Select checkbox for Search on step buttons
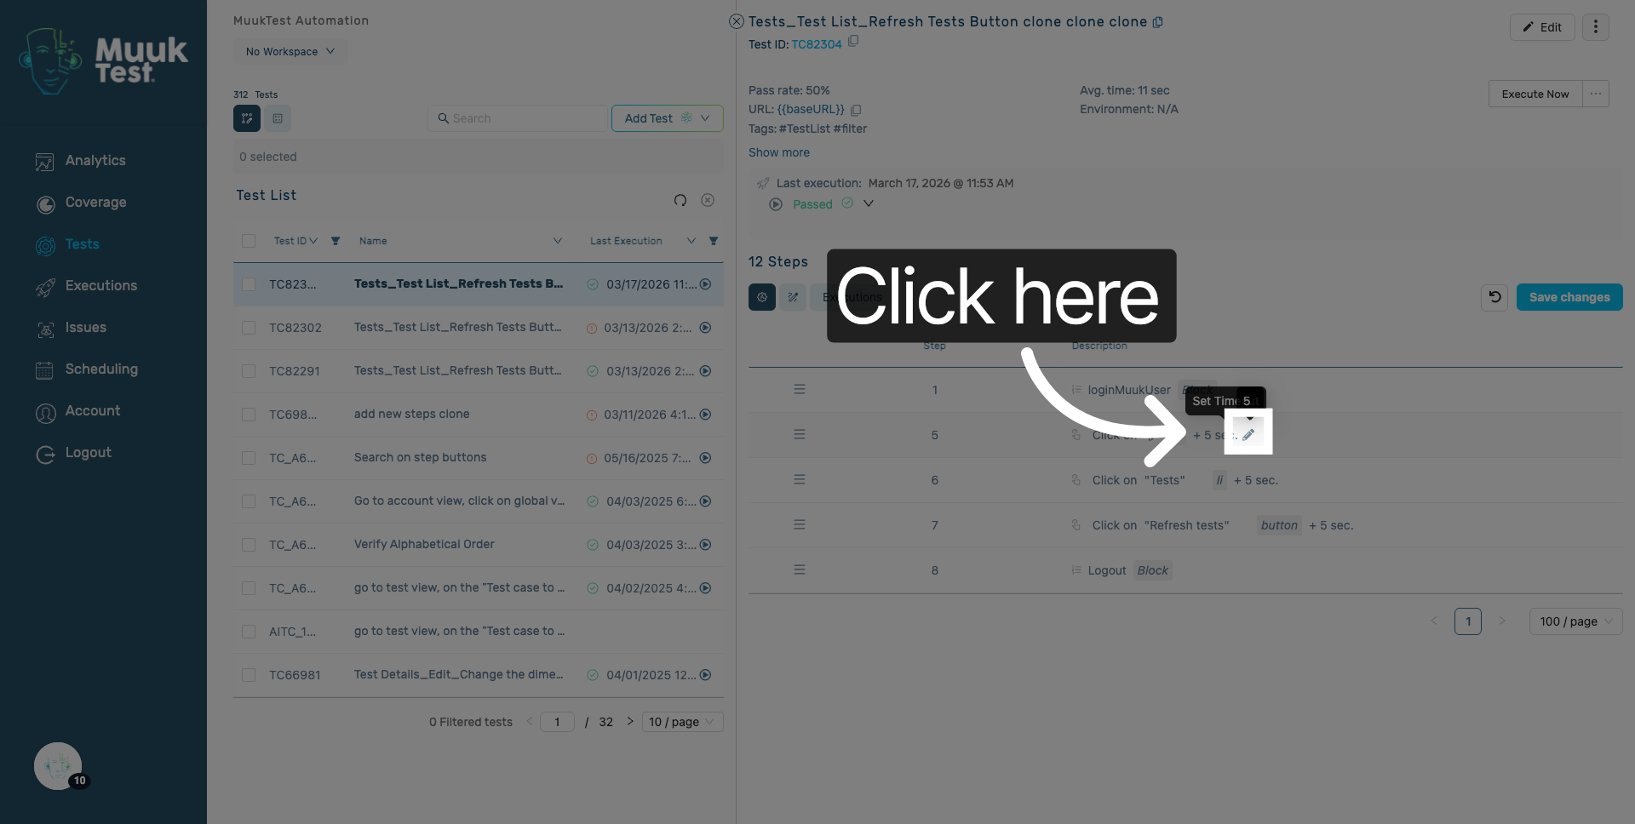 point(249,458)
